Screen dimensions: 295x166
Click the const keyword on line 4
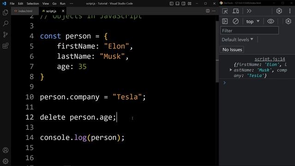pyautogui.click(x=50, y=36)
